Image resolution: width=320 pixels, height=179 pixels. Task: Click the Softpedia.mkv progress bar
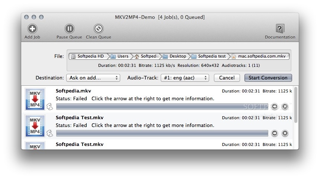(162, 107)
